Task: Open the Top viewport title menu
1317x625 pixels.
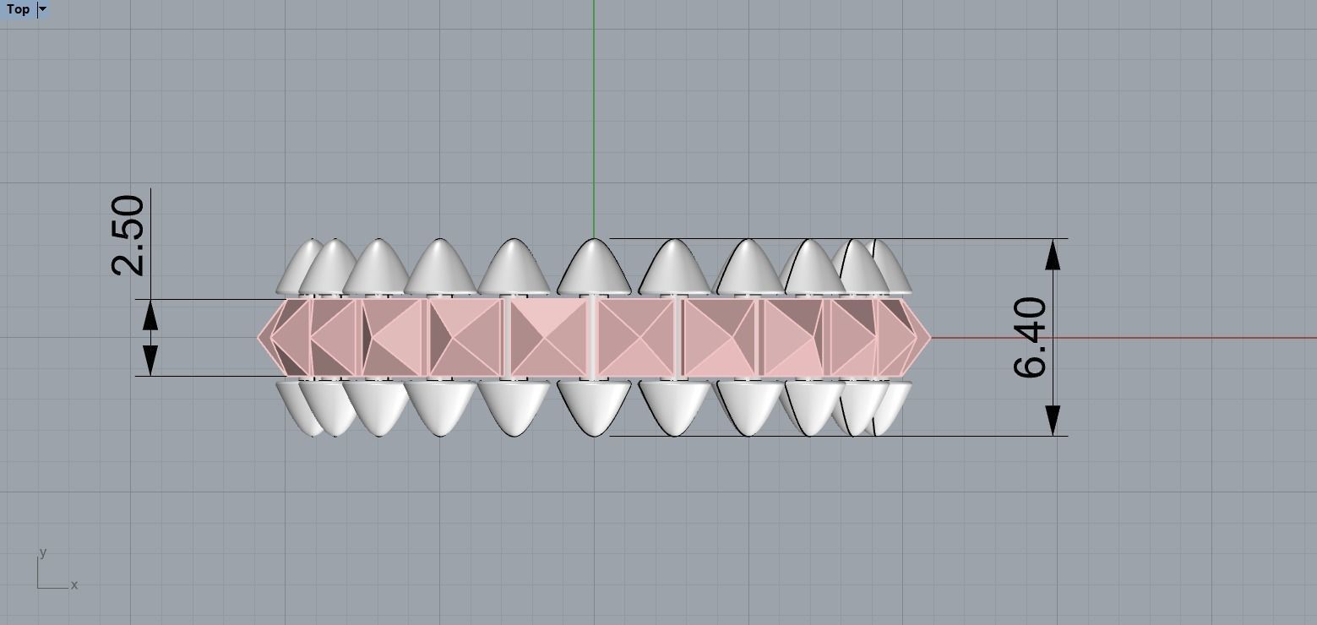Action: (18, 9)
